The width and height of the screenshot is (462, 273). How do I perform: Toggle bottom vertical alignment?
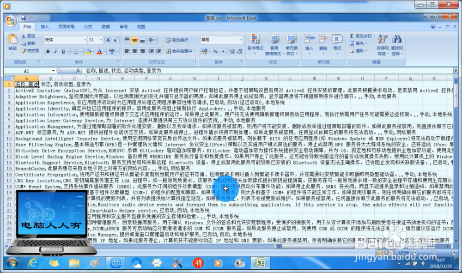[142, 40]
